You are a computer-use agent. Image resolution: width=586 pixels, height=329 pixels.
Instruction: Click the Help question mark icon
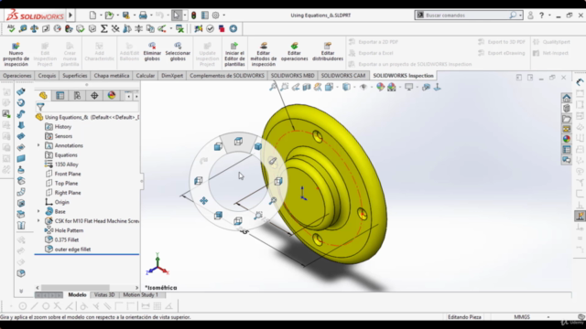541,16
